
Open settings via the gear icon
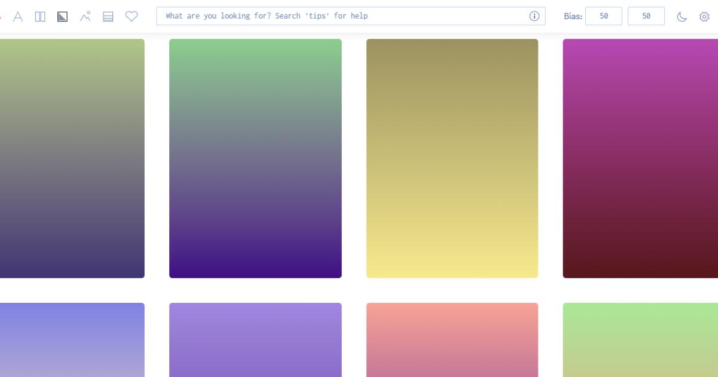tap(704, 17)
